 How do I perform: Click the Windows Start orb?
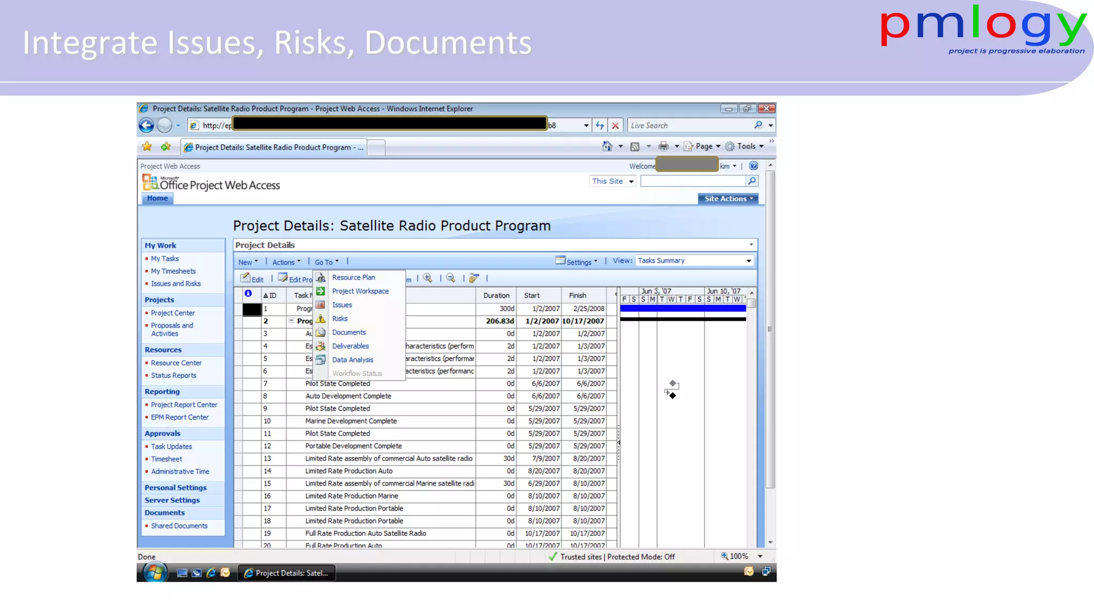[155, 573]
